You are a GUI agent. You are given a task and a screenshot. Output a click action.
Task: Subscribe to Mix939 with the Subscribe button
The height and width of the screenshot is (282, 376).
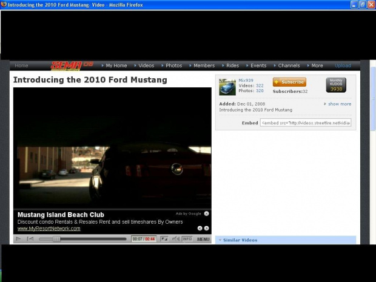tap(289, 82)
